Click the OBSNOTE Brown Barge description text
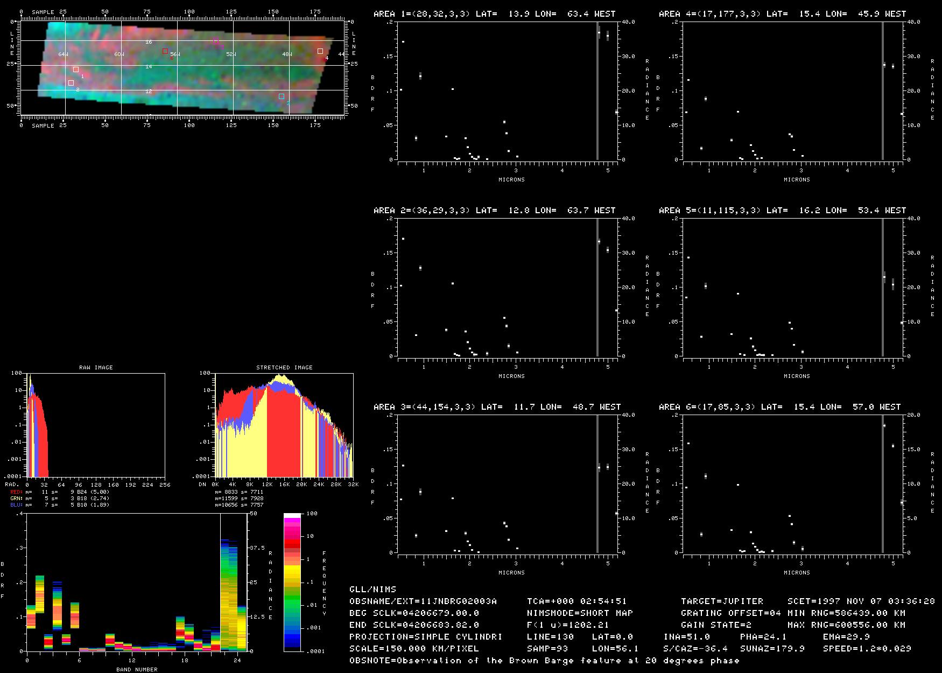The image size is (942, 673). point(544,661)
